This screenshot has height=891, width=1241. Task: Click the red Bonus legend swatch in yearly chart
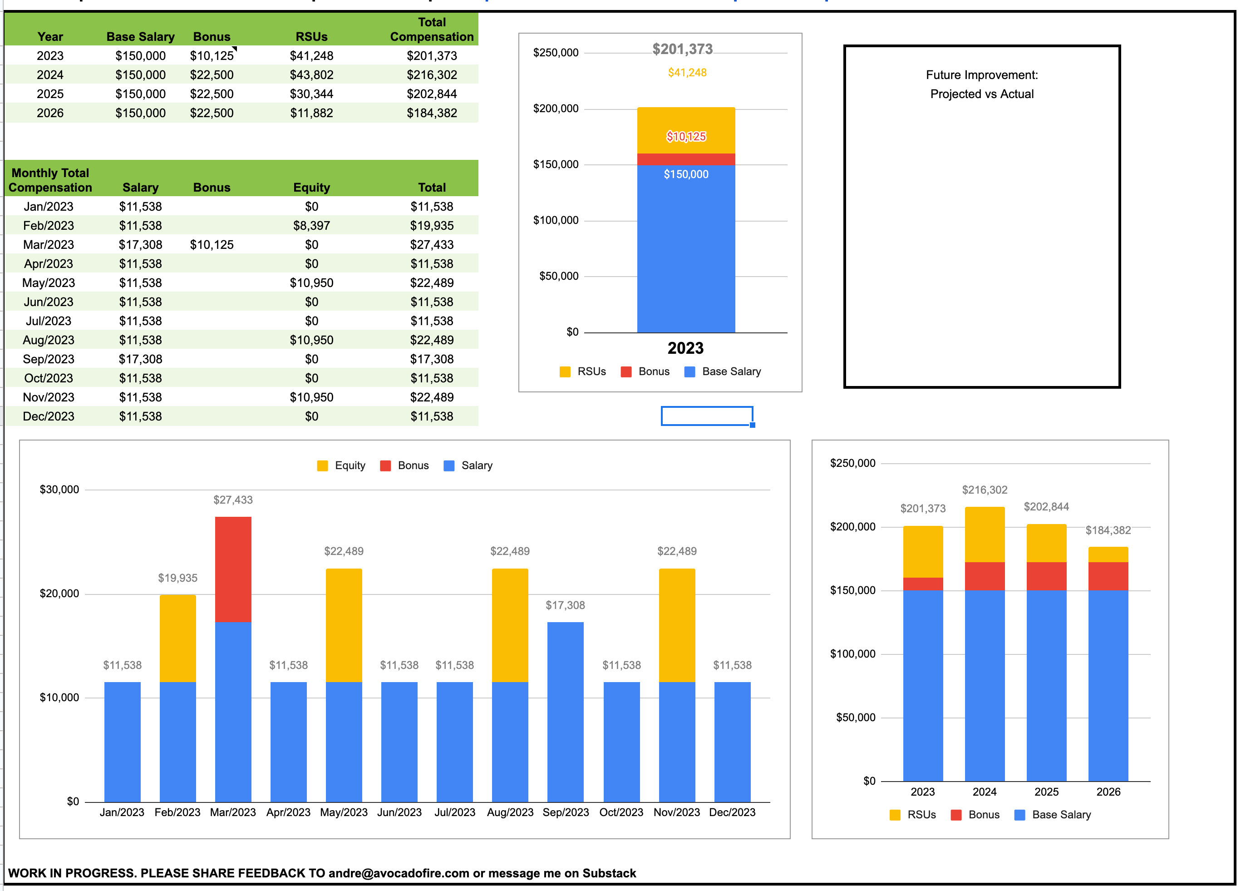[956, 815]
